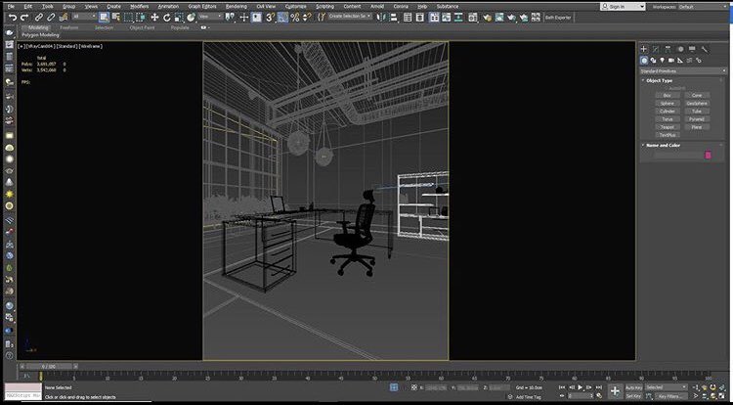
Task: Click the Mirror tool icon
Action: [382, 18]
